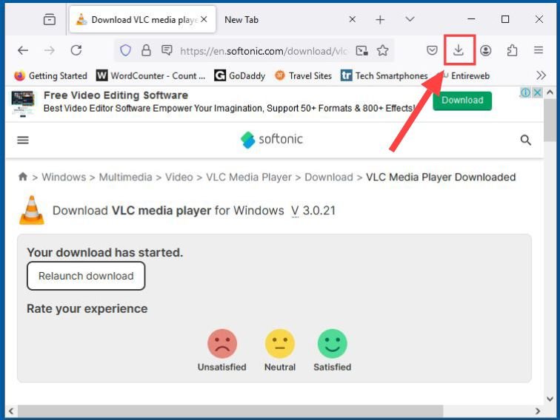Open Firefox View tab manager icon

click(x=50, y=19)
